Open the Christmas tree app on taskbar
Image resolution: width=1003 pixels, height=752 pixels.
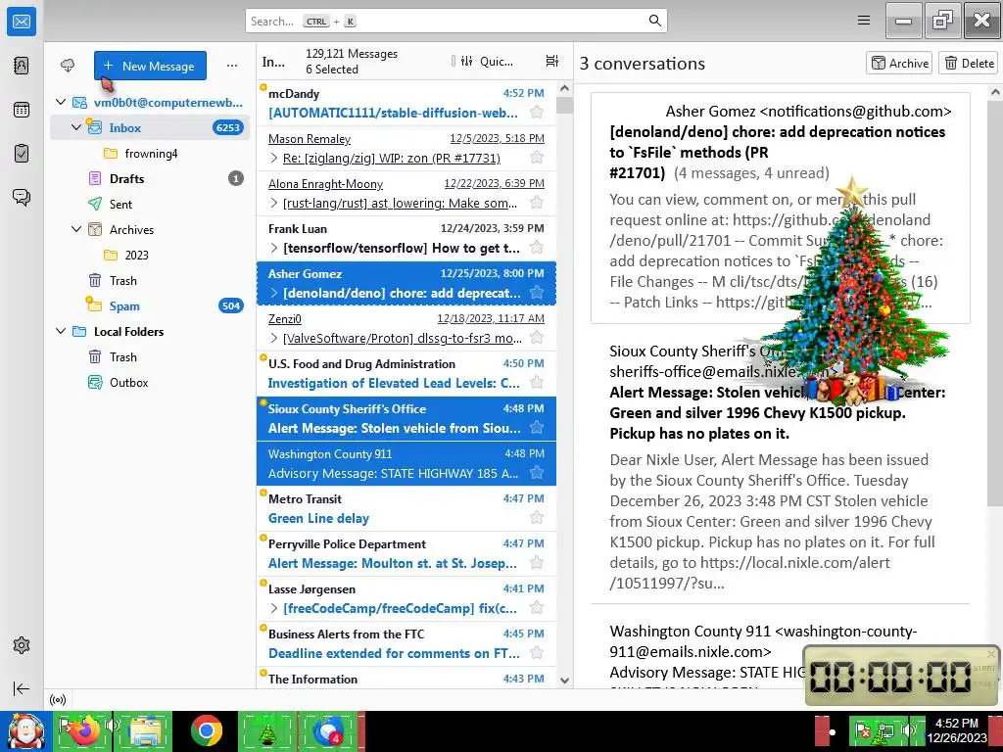(x=266, y=730)
